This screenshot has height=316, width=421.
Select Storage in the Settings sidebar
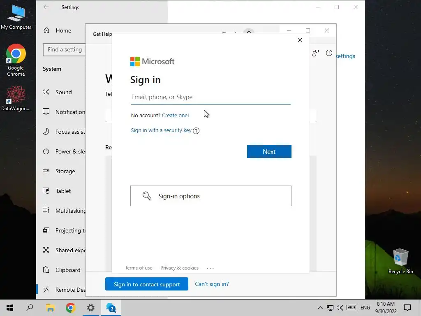tap(61, 171)
